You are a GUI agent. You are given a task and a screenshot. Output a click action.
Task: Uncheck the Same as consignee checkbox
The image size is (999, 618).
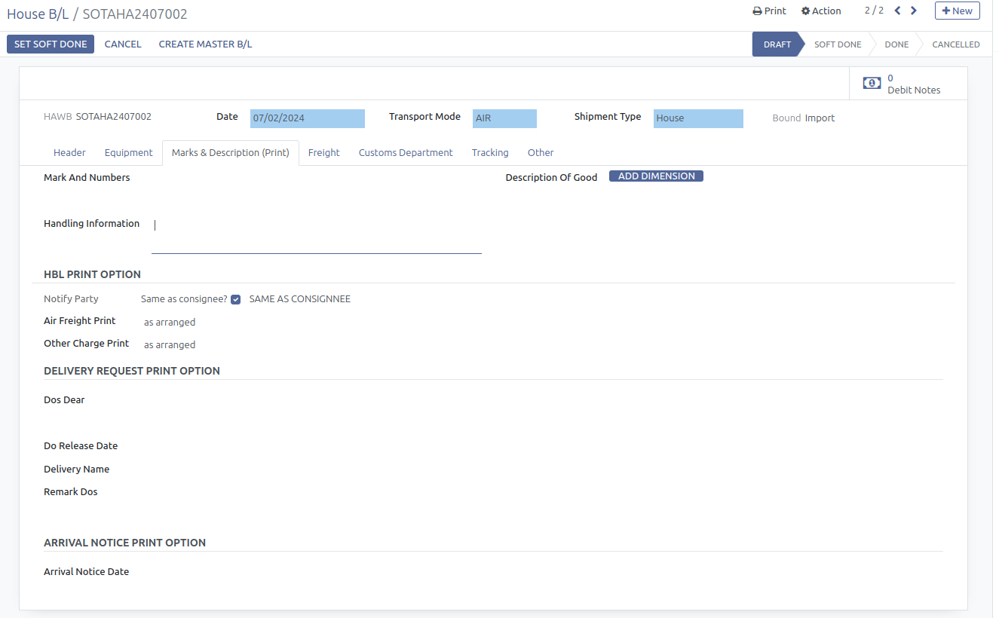click(236, 299)
